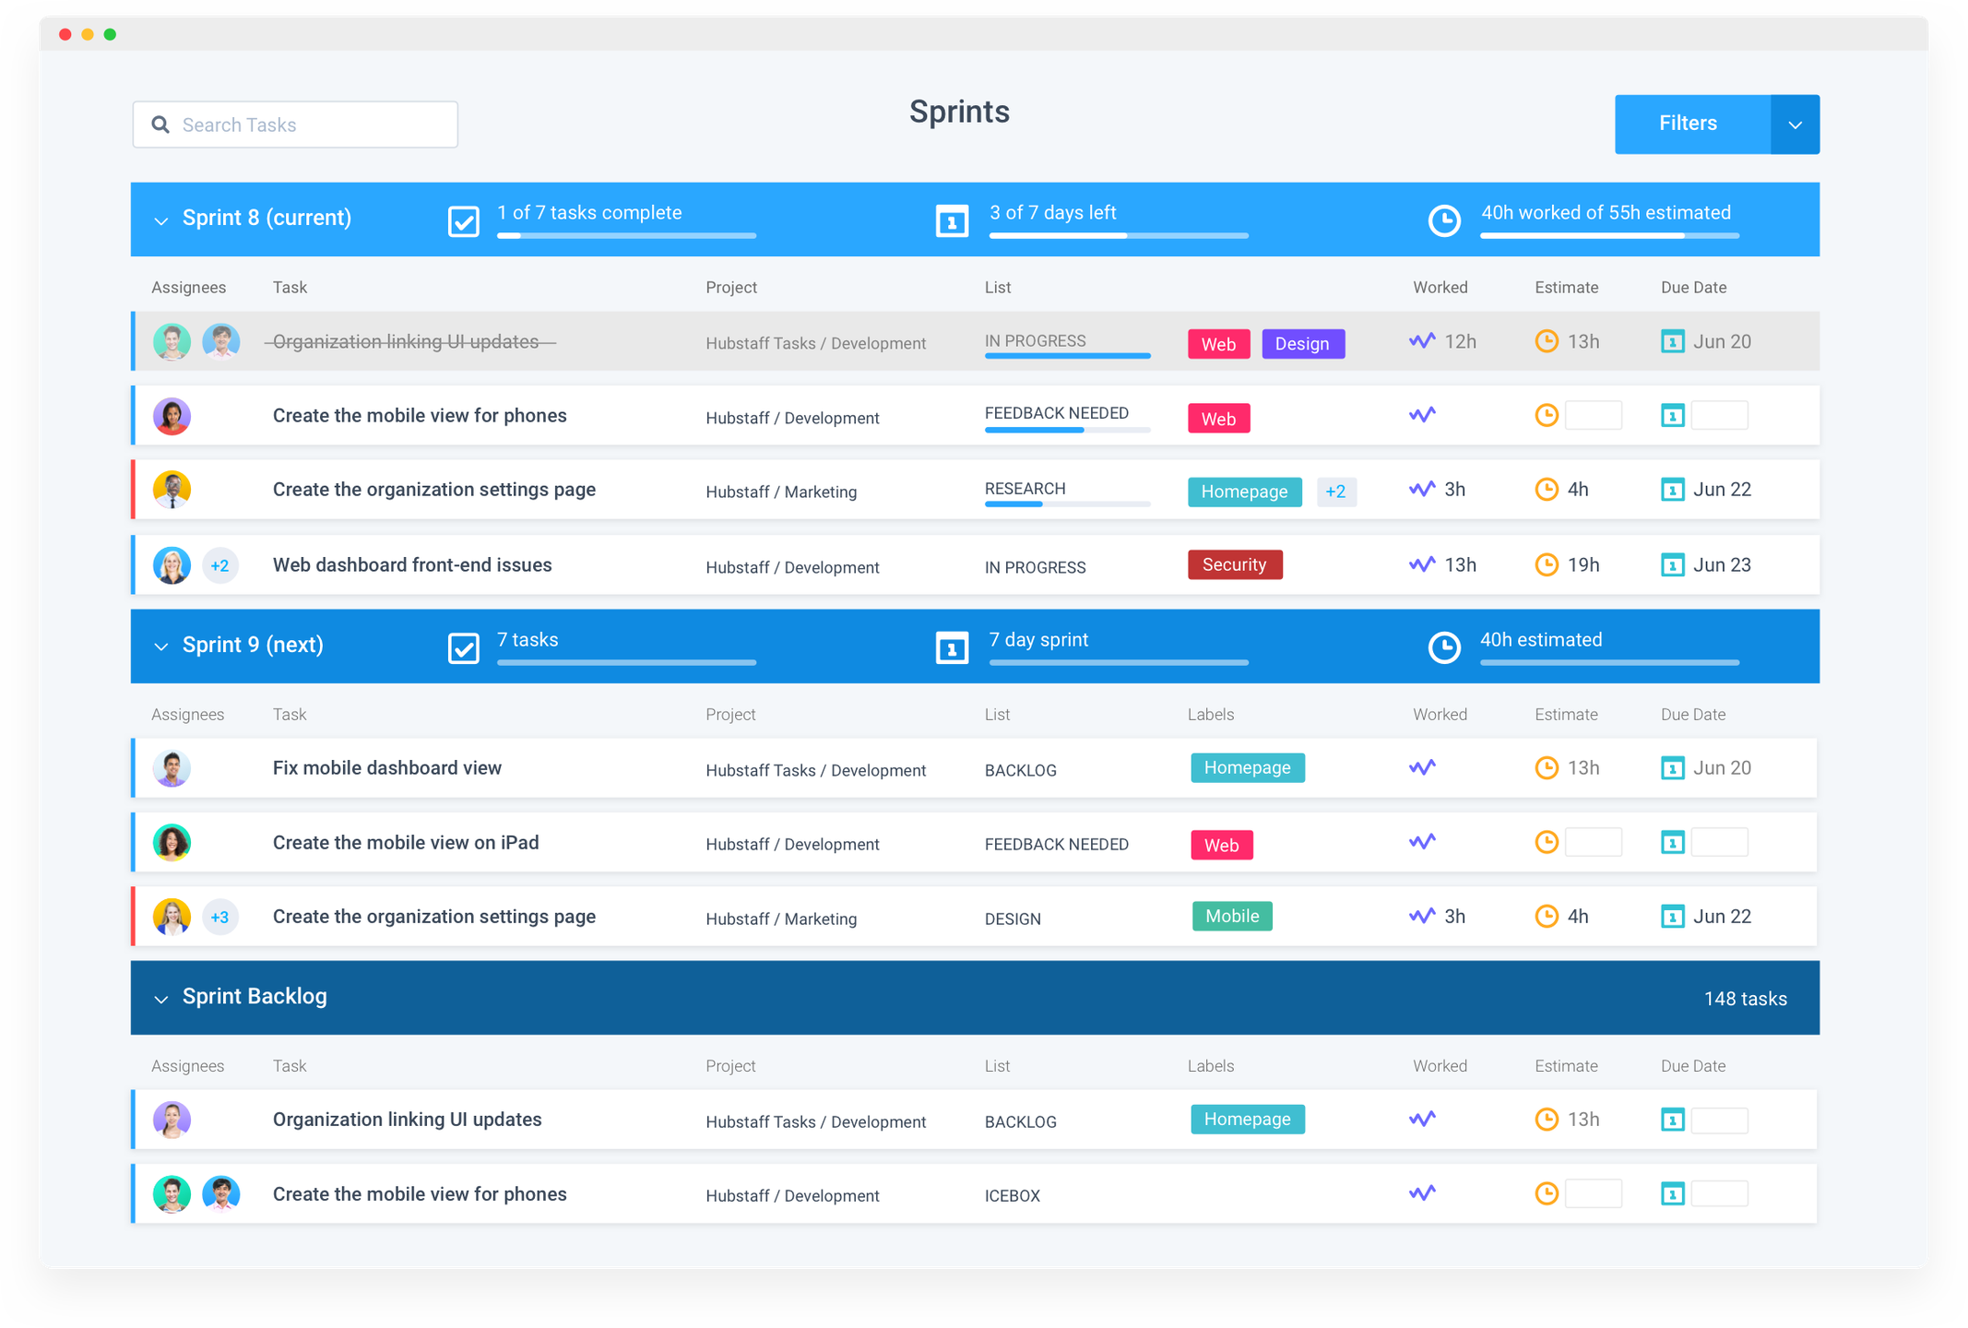
Task: Click estimate clock icon for Fix mobile dashboard view
Action: click(1547, 767)
